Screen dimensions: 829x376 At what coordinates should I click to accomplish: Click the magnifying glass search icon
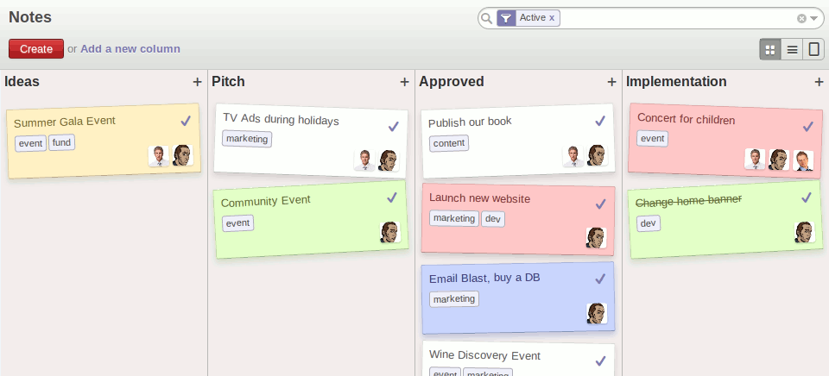pyautogui.click(x=488, y=18)
